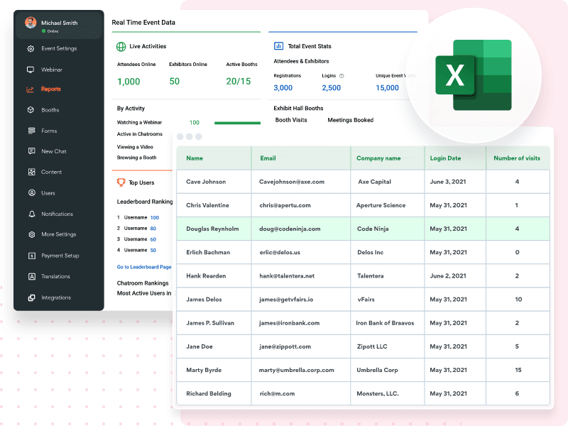Click email chris@apertu.com

tap(285, 205)
